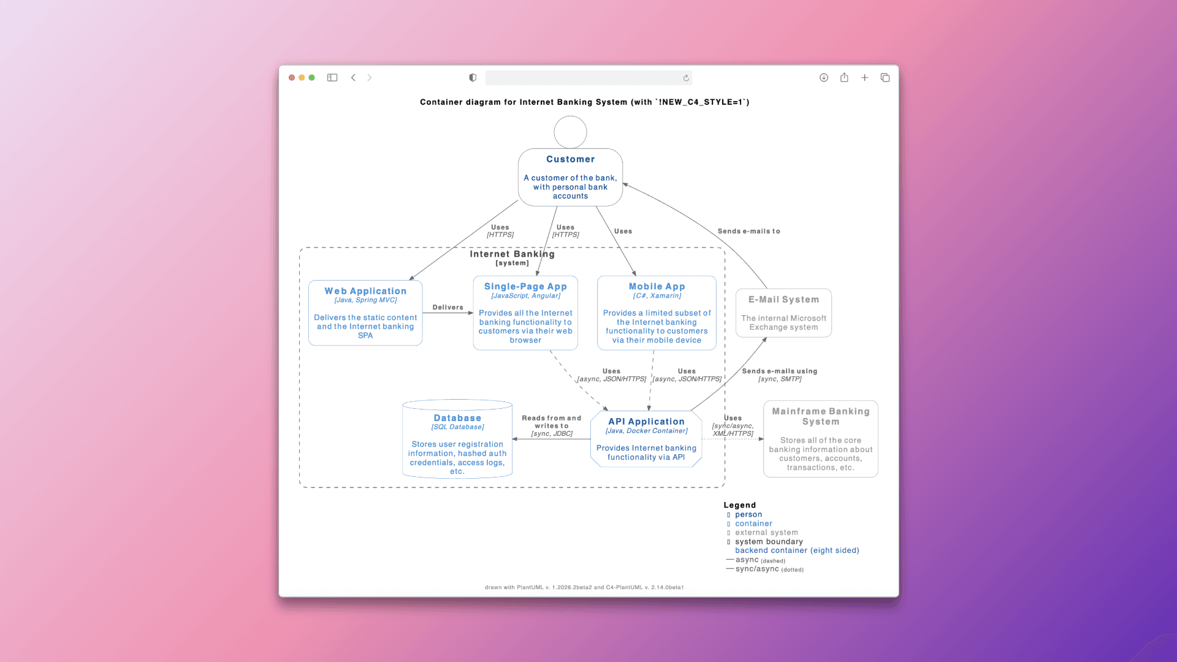This screenshot has width=1177, height=662.
Task: Click the forward navigation arrow
Action: (370, 78)
